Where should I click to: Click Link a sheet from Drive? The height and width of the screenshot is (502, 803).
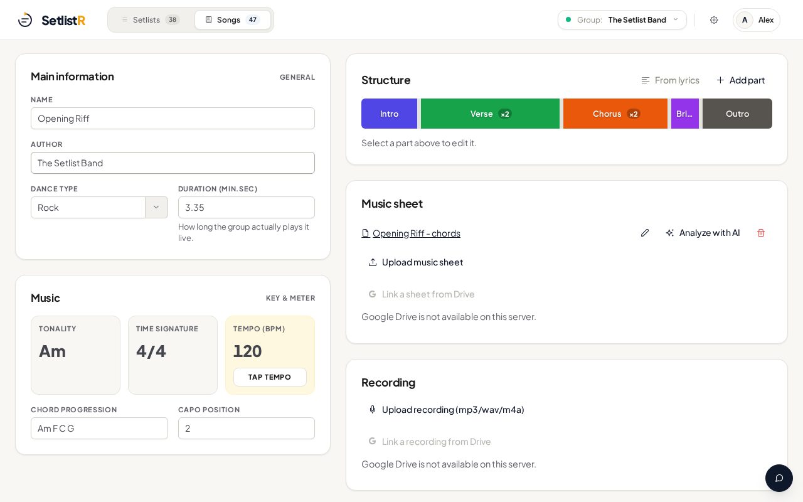click(x=422, y=294)
